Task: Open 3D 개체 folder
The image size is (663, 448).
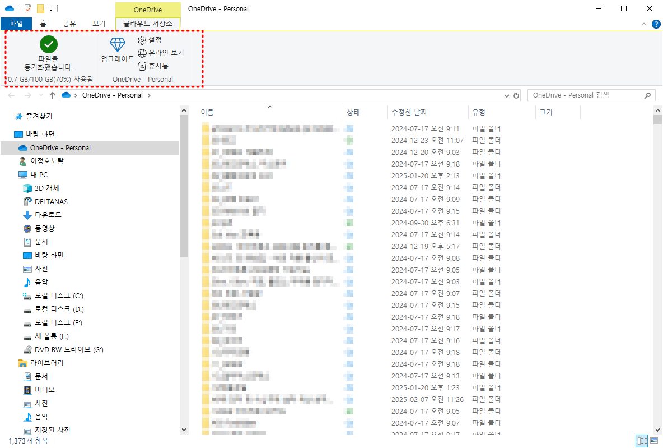Action: (x=46, y=188)
